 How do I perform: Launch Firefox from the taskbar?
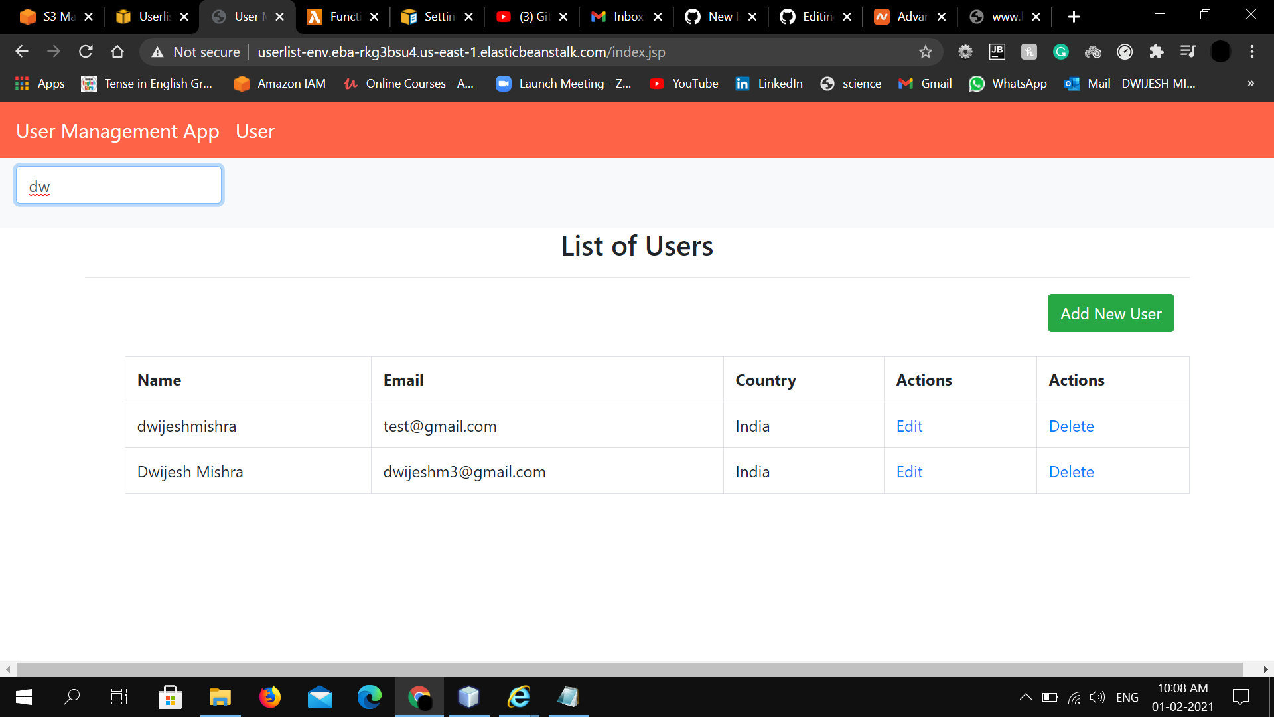point(269,697)
